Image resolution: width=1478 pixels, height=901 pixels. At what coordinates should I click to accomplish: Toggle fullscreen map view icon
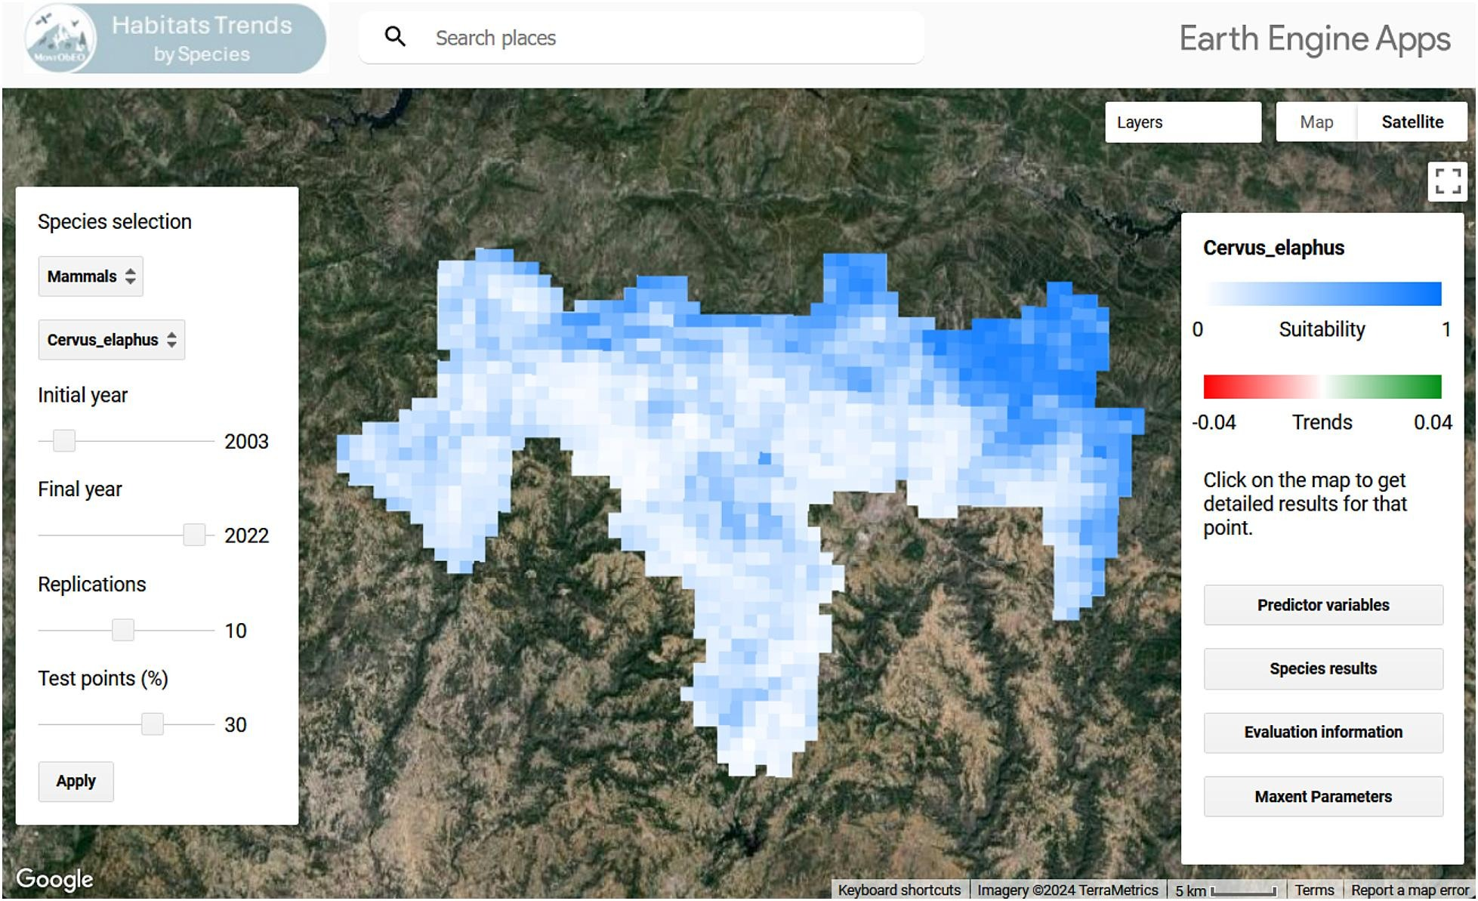[x=1446, y=181]
